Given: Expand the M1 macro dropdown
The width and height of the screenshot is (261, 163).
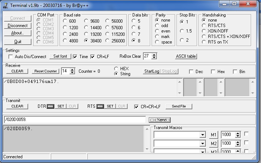Looking at the screenshot, I should tap(203, 135).
